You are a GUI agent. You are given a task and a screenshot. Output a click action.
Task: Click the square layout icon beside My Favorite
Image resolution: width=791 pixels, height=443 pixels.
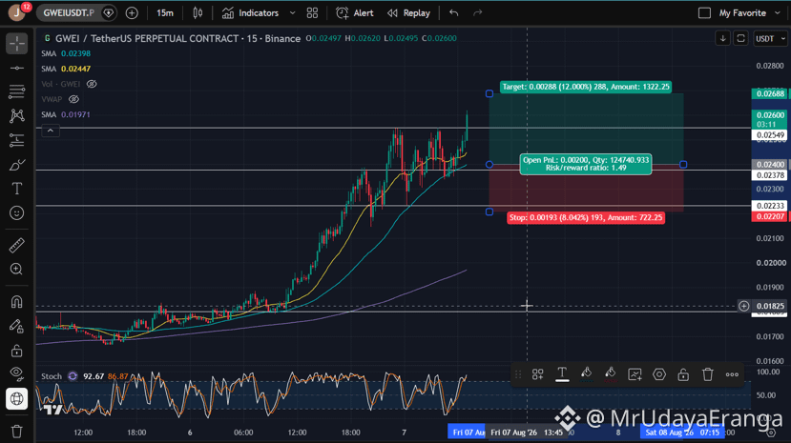click(704, 13)
